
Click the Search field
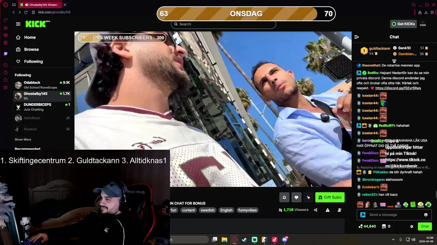(223, 24)
